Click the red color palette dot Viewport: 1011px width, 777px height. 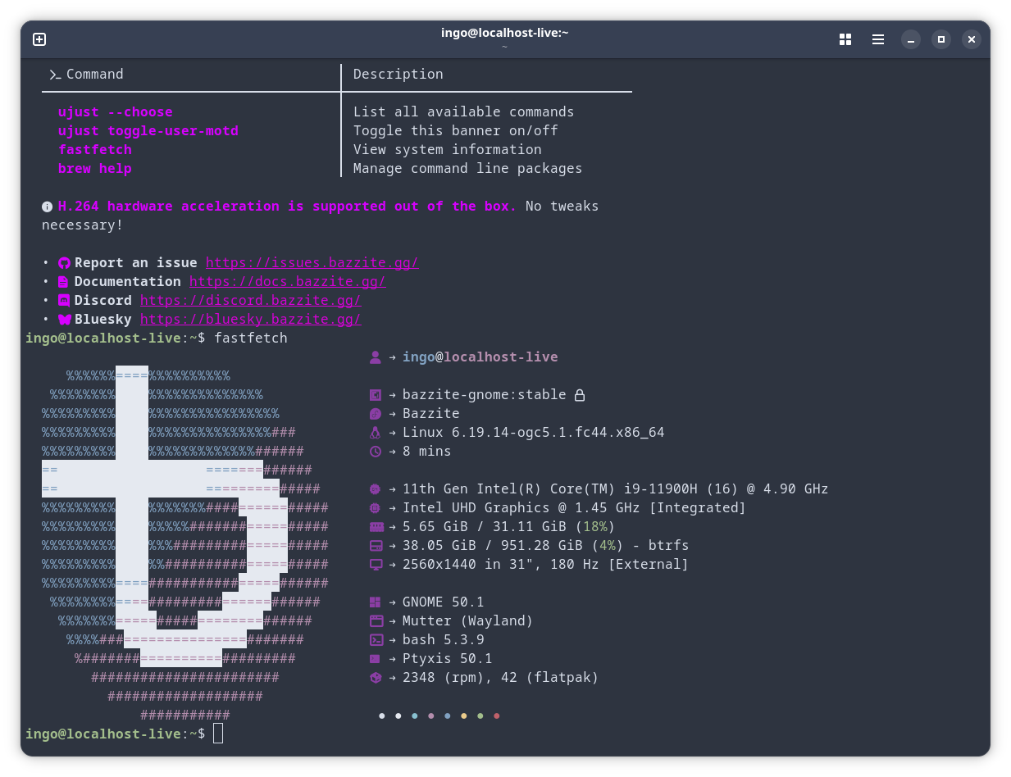point(497,716)
